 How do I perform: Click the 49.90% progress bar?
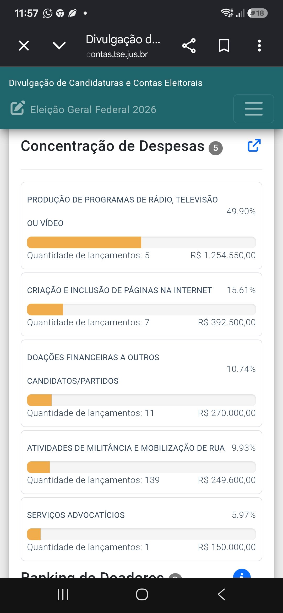click(141, 242)
